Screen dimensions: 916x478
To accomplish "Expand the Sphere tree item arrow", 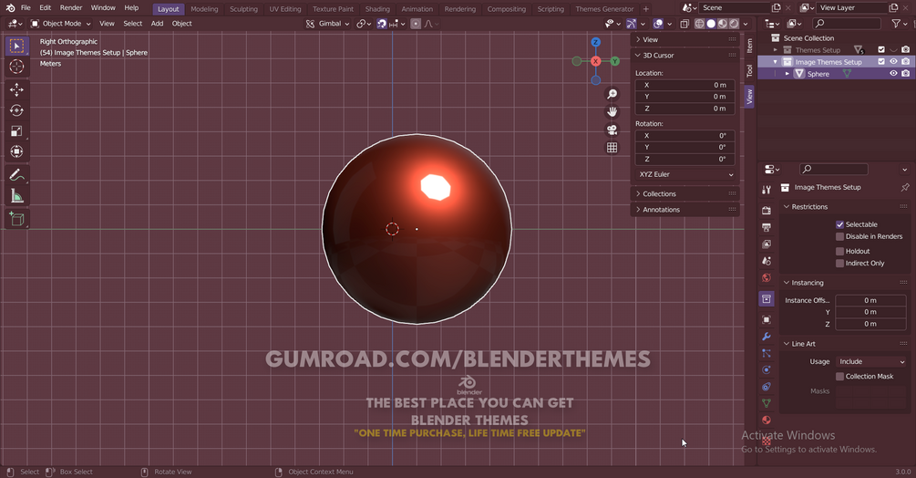I will pyautogui.click(x=787, y=74).
